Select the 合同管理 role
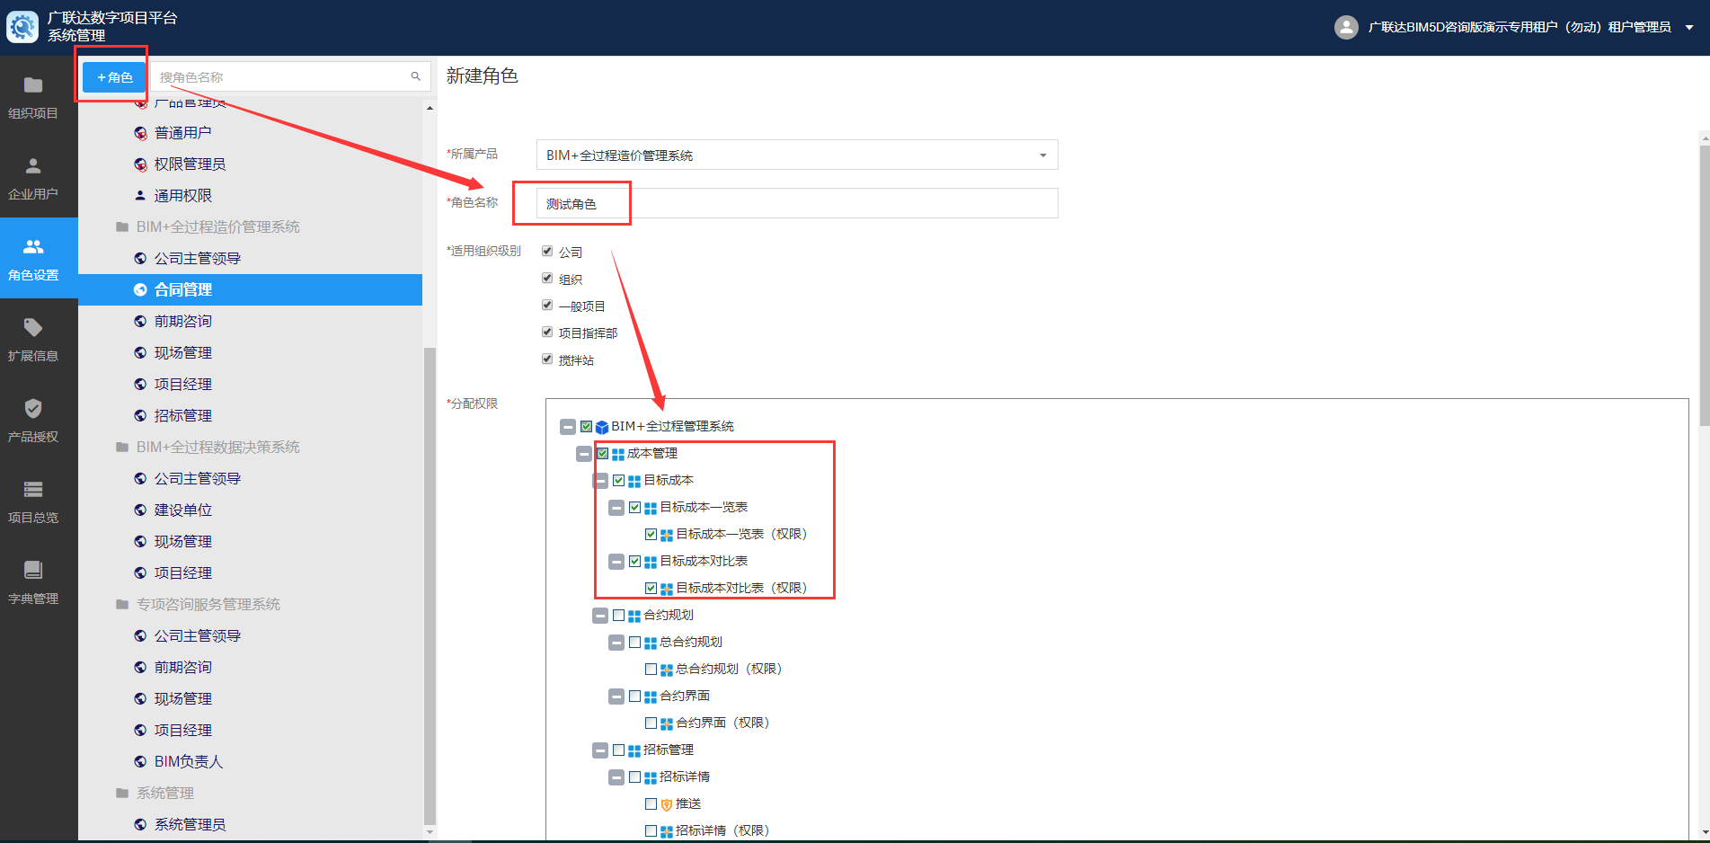Viewport: 1710px width, 843px height. click(x=250, y=289)
